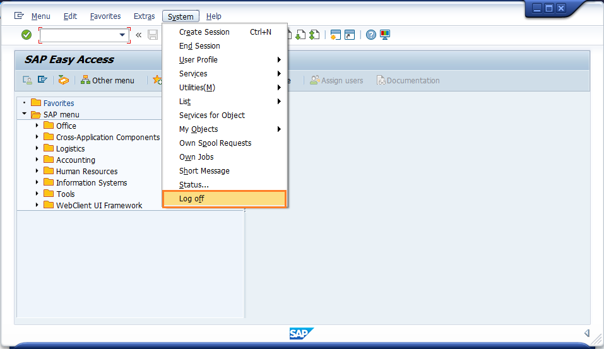Select the Accounting folder label
The image size is (604, 349).
point(76,160)
